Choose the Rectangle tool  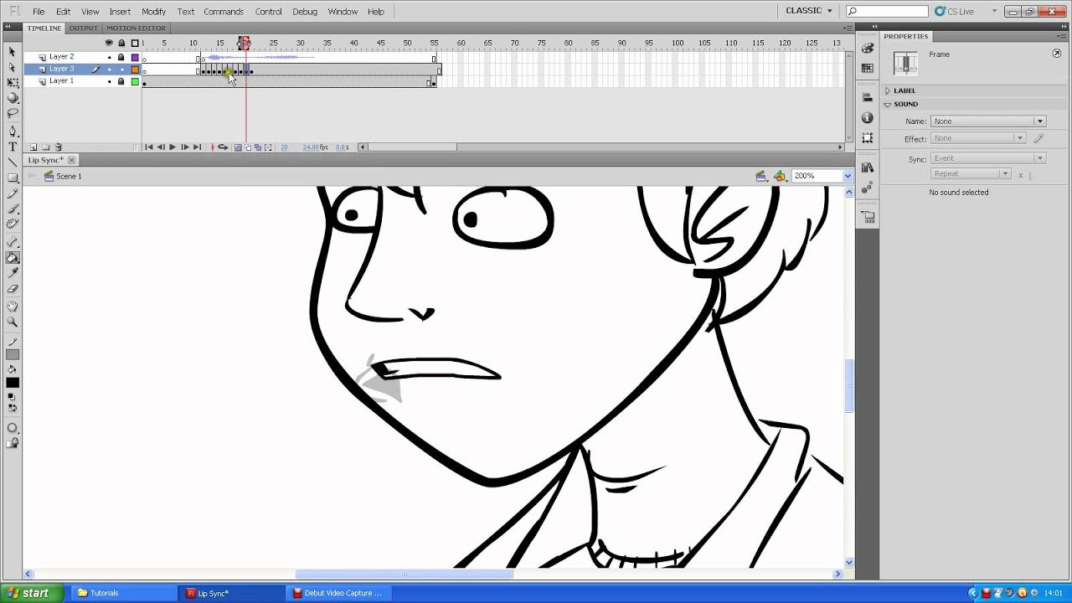coord(13,178)
